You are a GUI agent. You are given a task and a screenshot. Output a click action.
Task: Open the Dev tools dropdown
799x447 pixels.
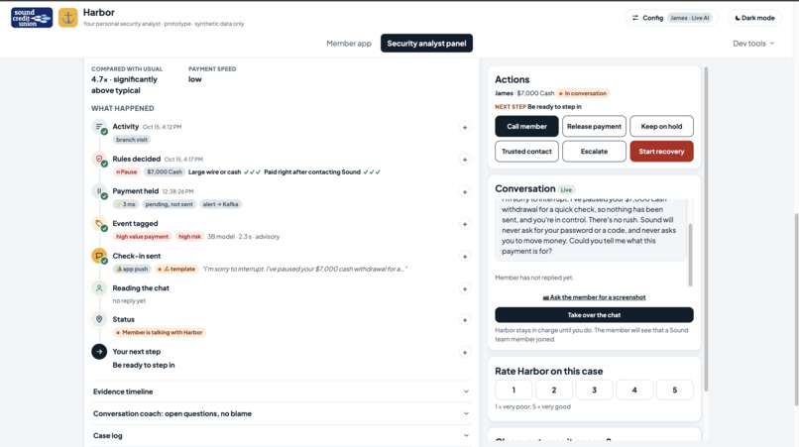coord(753,44)
